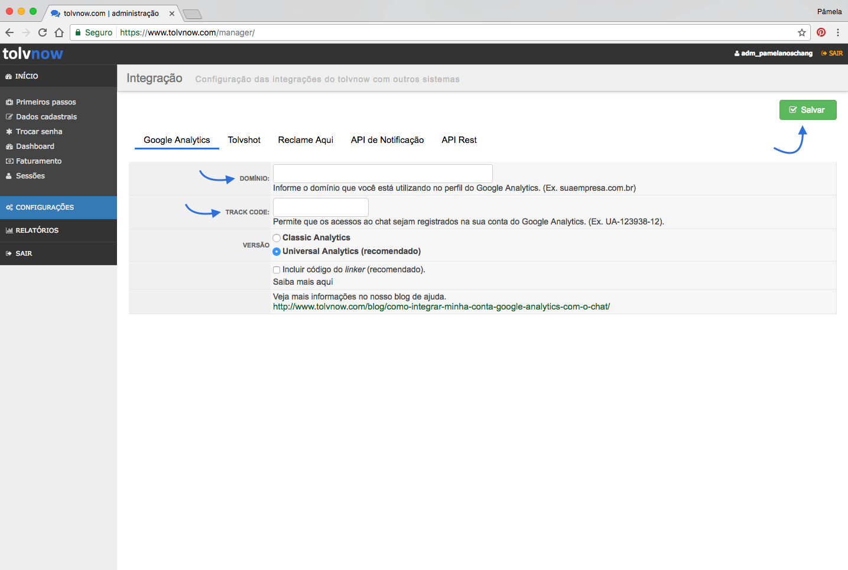Click the browser address bar URL

pos(187,32)
